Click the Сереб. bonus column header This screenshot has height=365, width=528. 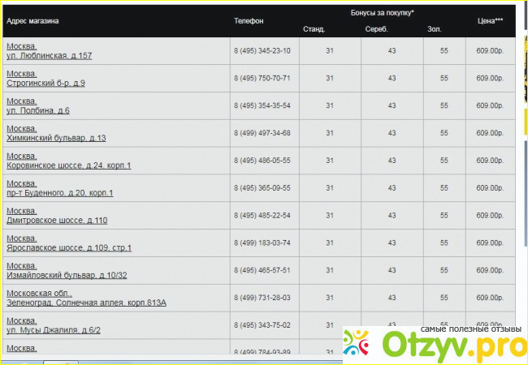click(x=377, y=29)
